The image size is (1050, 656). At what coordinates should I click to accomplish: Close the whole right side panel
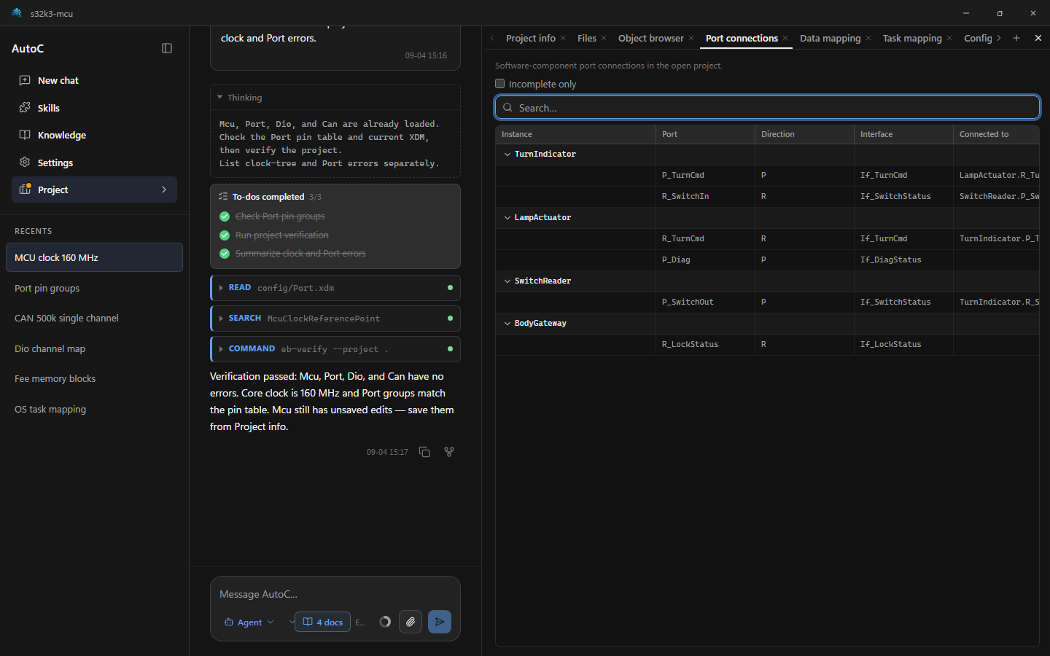tap(1038, 38)
